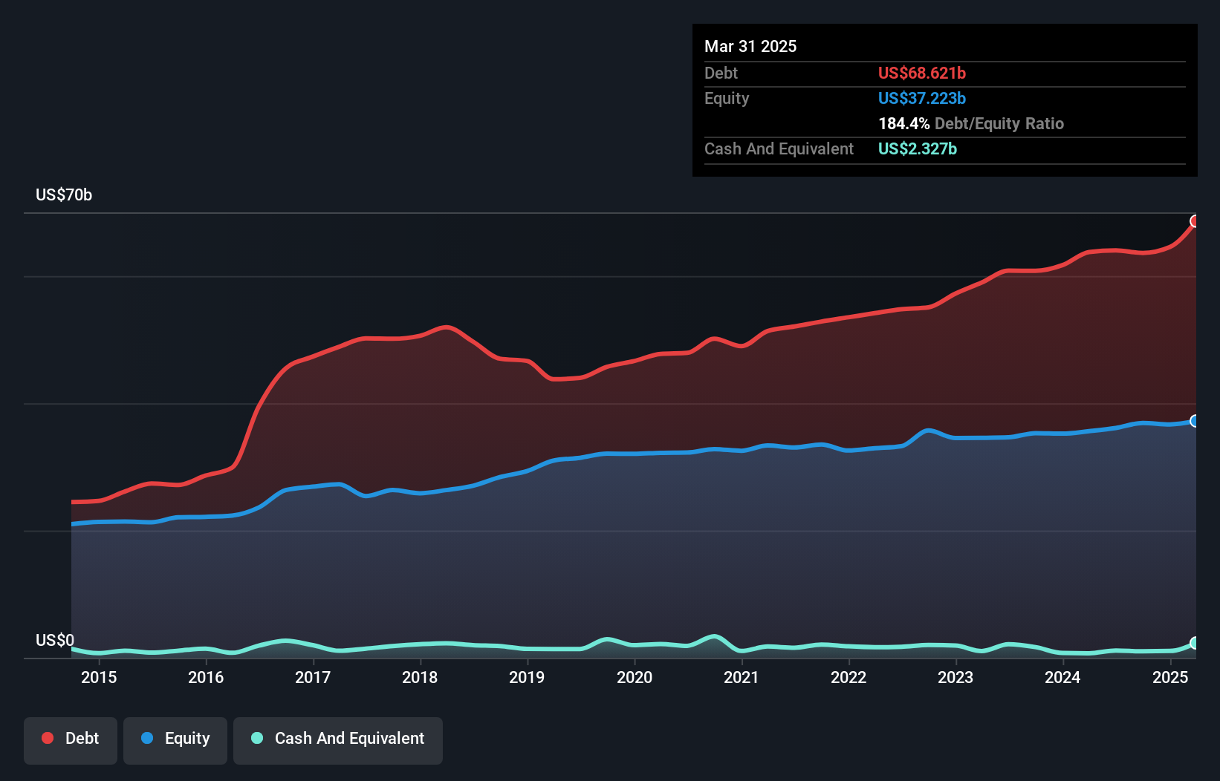This screenshot has width=1220, height=781.
Task: Select the 2019 label on the x-axis
Action: pos(527,677)
